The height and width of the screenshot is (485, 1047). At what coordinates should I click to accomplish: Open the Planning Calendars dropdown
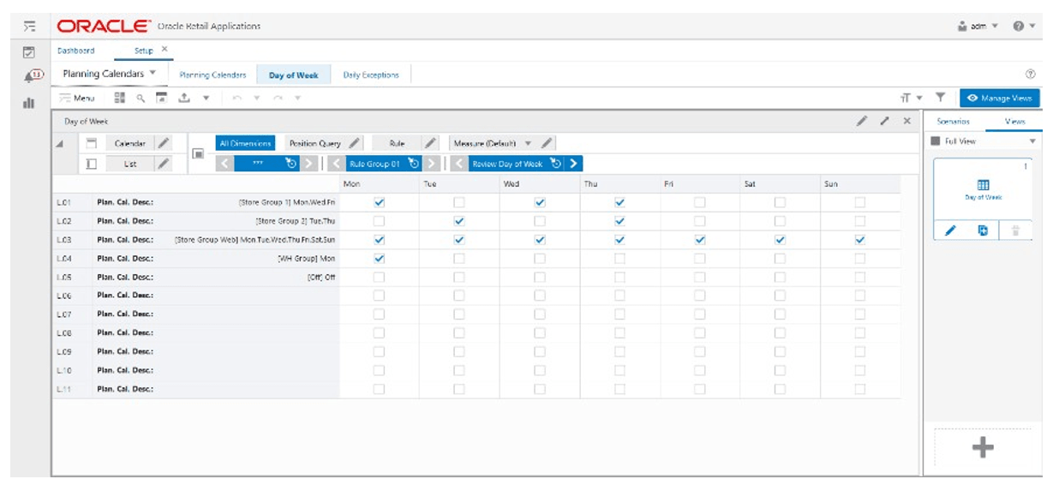110,74
